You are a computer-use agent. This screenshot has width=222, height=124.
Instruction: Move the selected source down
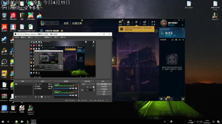click(x=48, y=97)
